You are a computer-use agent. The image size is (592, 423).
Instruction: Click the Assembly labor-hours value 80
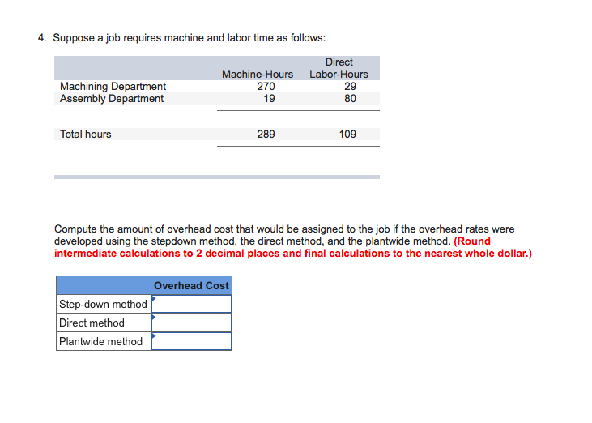coord(350,99)
